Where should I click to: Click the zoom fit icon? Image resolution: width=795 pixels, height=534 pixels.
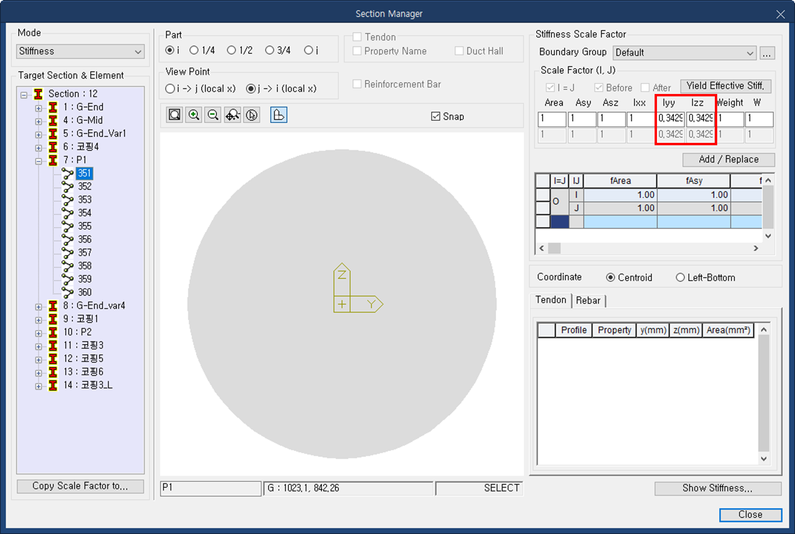click(175, 115)
